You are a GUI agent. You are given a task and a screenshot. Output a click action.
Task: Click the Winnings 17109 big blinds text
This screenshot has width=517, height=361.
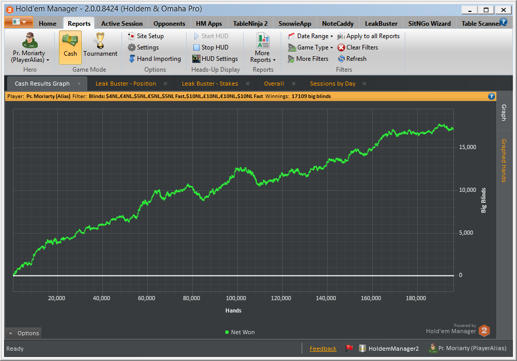point(298,96)
